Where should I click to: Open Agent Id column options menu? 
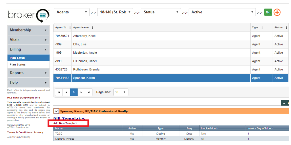pos(70,28)
